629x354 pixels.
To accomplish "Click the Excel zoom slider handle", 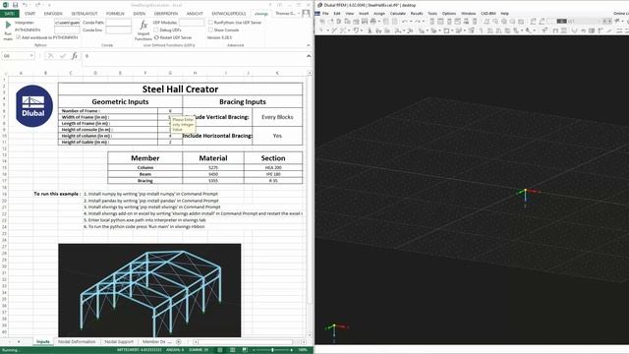I will coord(272,350).
